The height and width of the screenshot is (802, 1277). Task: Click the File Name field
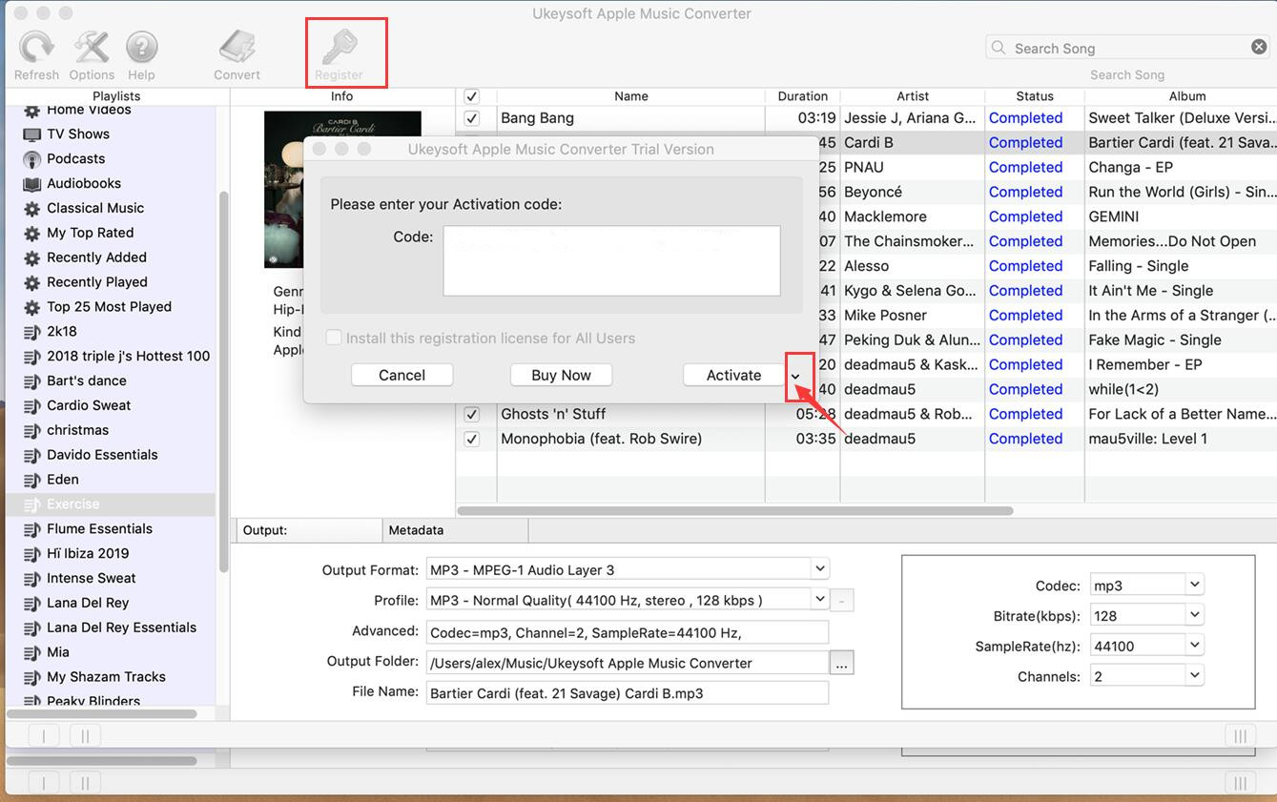click(628, 692)
